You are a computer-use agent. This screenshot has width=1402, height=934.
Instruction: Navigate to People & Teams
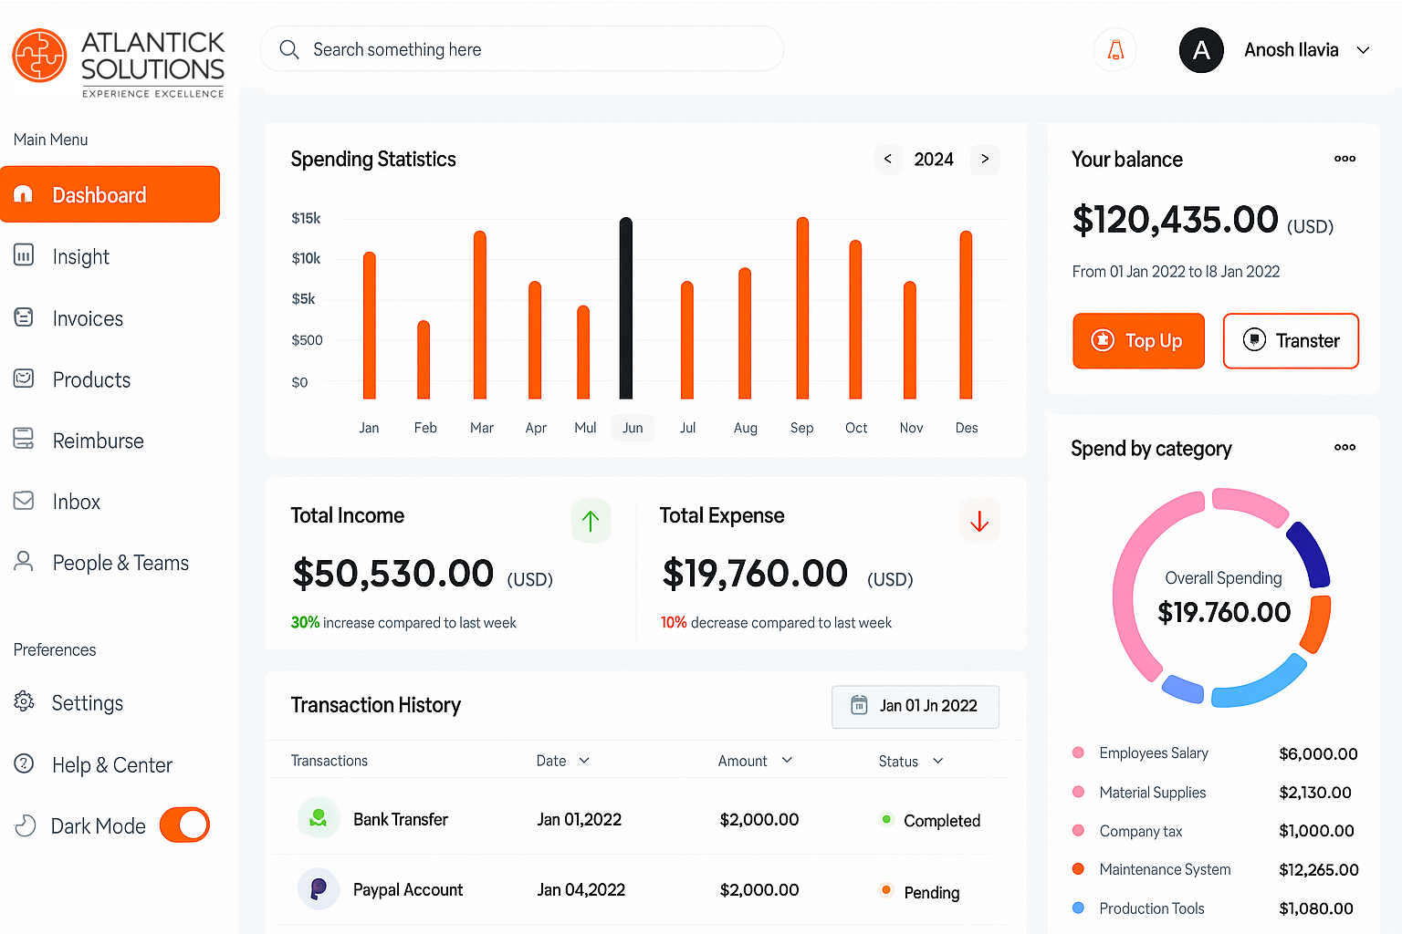(x=120, y=563)
